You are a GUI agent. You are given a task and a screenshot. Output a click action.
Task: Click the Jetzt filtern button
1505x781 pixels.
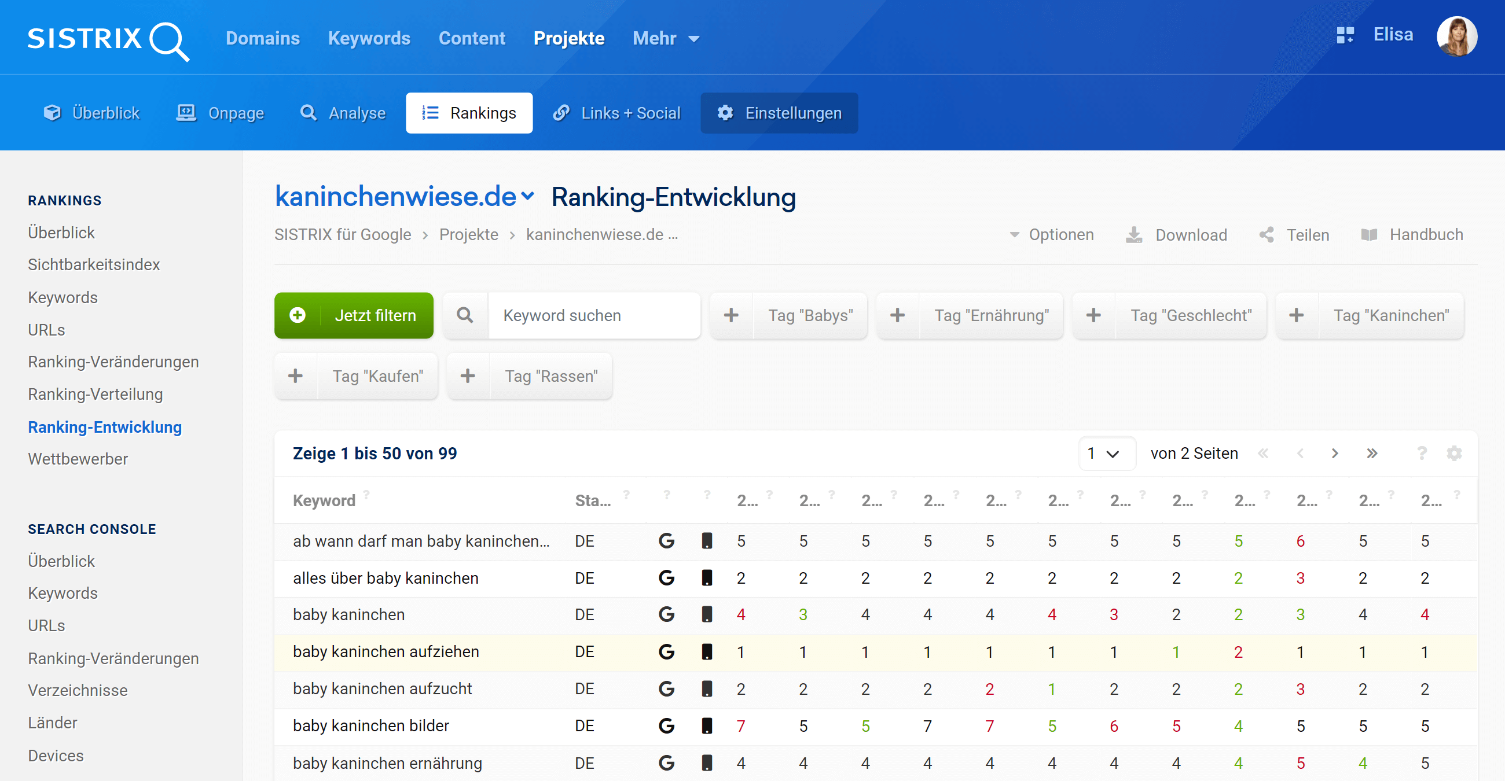(354, 315)
